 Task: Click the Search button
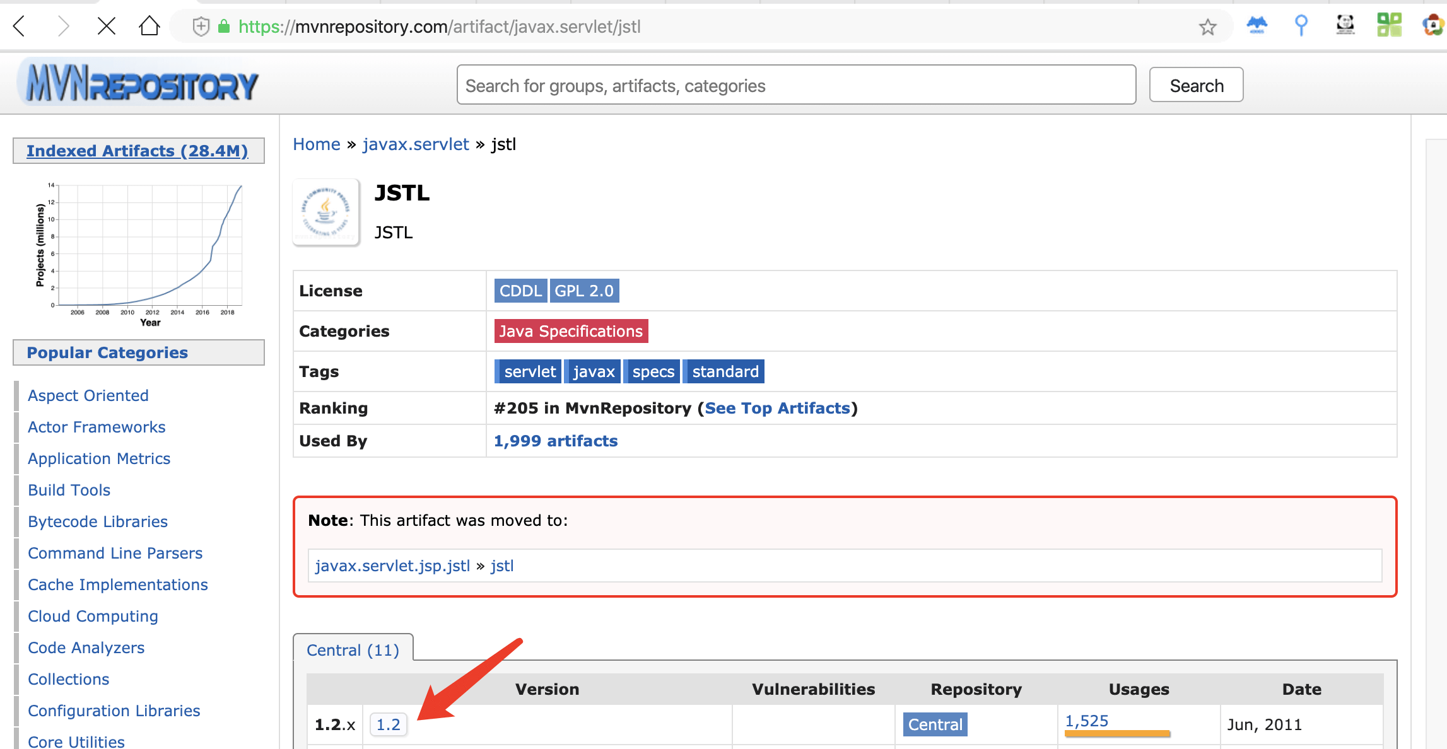[1196, 85]
